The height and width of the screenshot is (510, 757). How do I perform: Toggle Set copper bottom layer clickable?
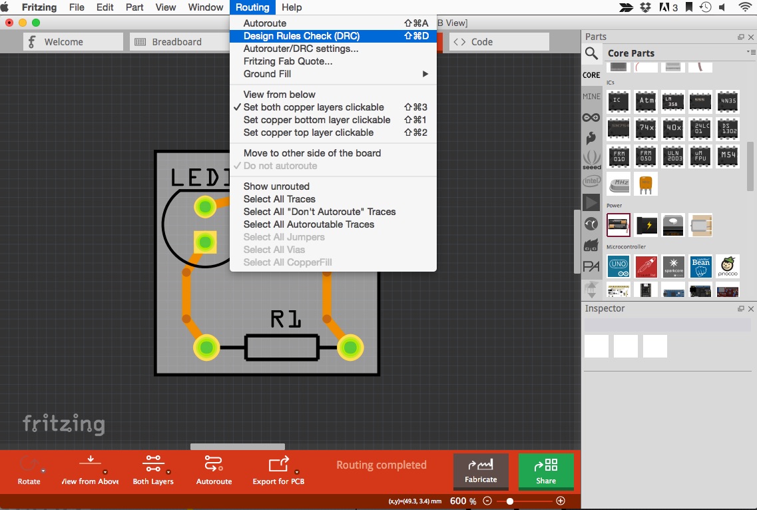333,120
